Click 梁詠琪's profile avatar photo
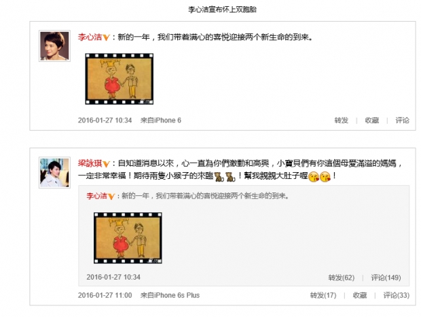The height and width of the screenshot is (317, 421). [54, 173]
